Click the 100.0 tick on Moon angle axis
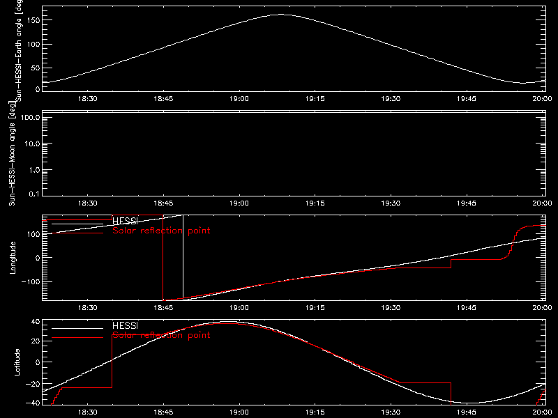Viewport: 558px width, 418px height. [x=30, y=117]
